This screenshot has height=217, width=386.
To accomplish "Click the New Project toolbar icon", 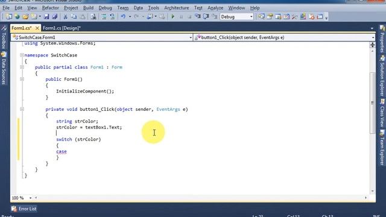I will tap(9, 17).
